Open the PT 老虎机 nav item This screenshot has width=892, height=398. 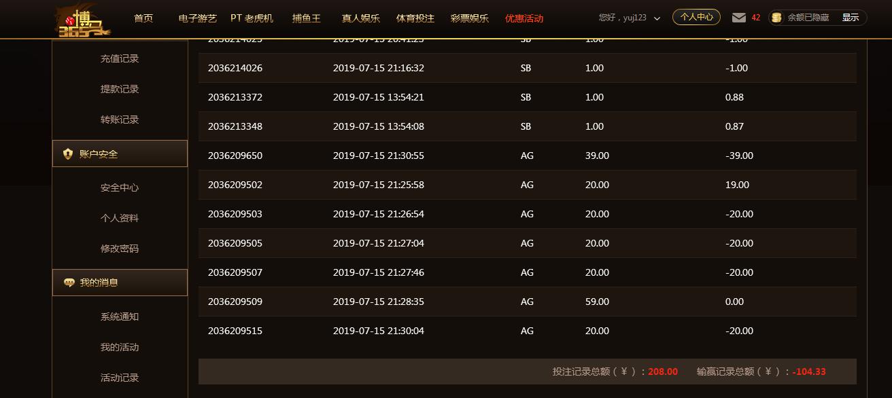coord(252,18)
